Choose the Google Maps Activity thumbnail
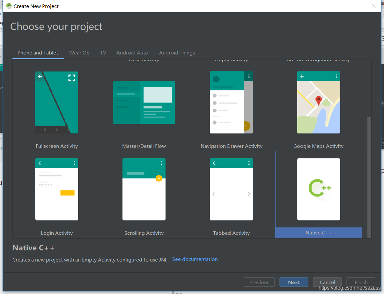Screen dimensions: 384x294 point(319,102)
